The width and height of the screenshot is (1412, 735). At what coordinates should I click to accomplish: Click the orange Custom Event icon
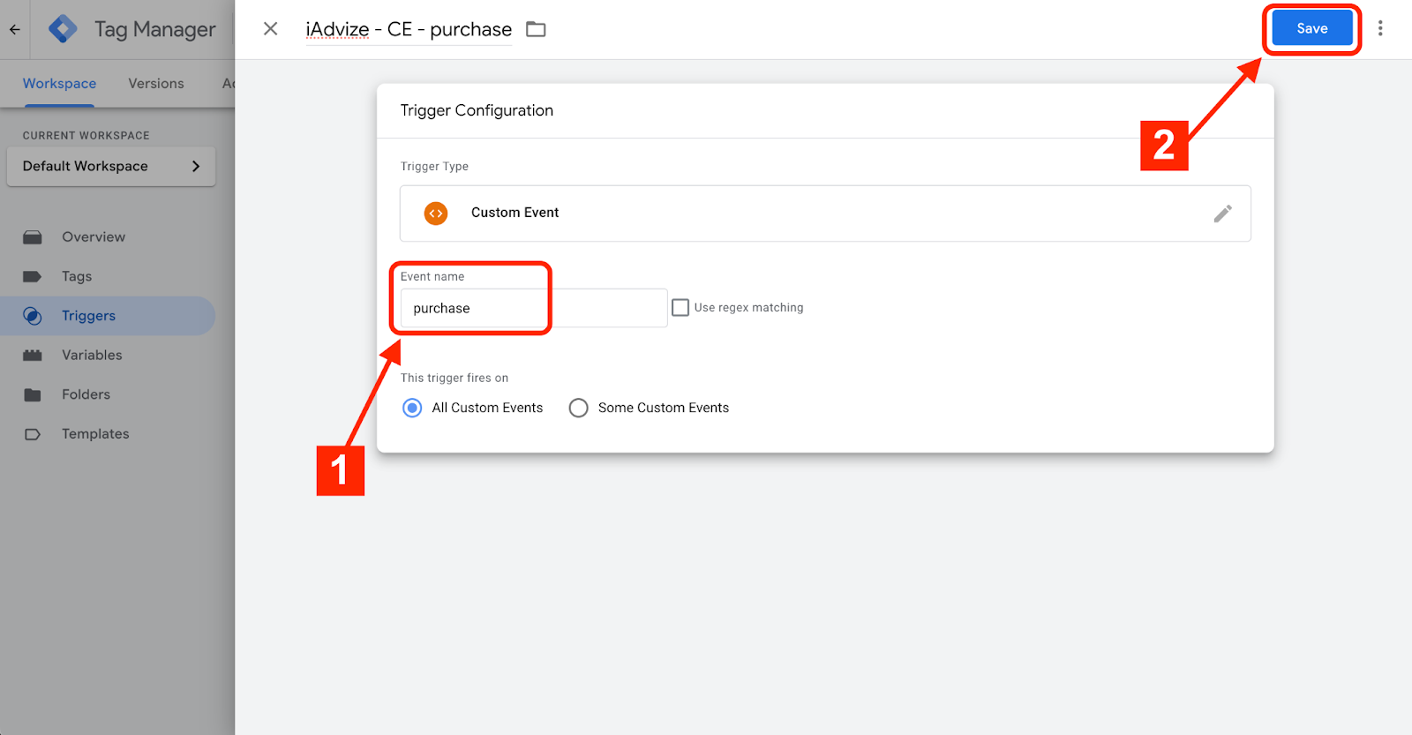click(x=436, y=214)
